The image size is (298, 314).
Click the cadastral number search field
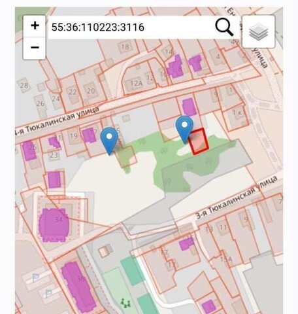click(131, 27)
